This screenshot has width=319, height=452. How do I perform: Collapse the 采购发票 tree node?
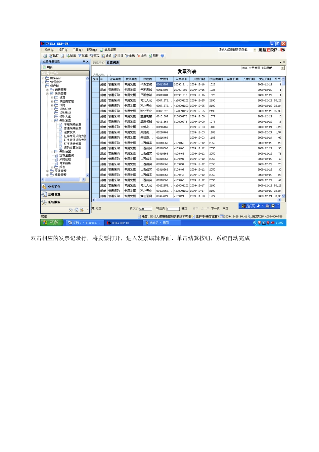pyautogui.click(x=52, y=120)
